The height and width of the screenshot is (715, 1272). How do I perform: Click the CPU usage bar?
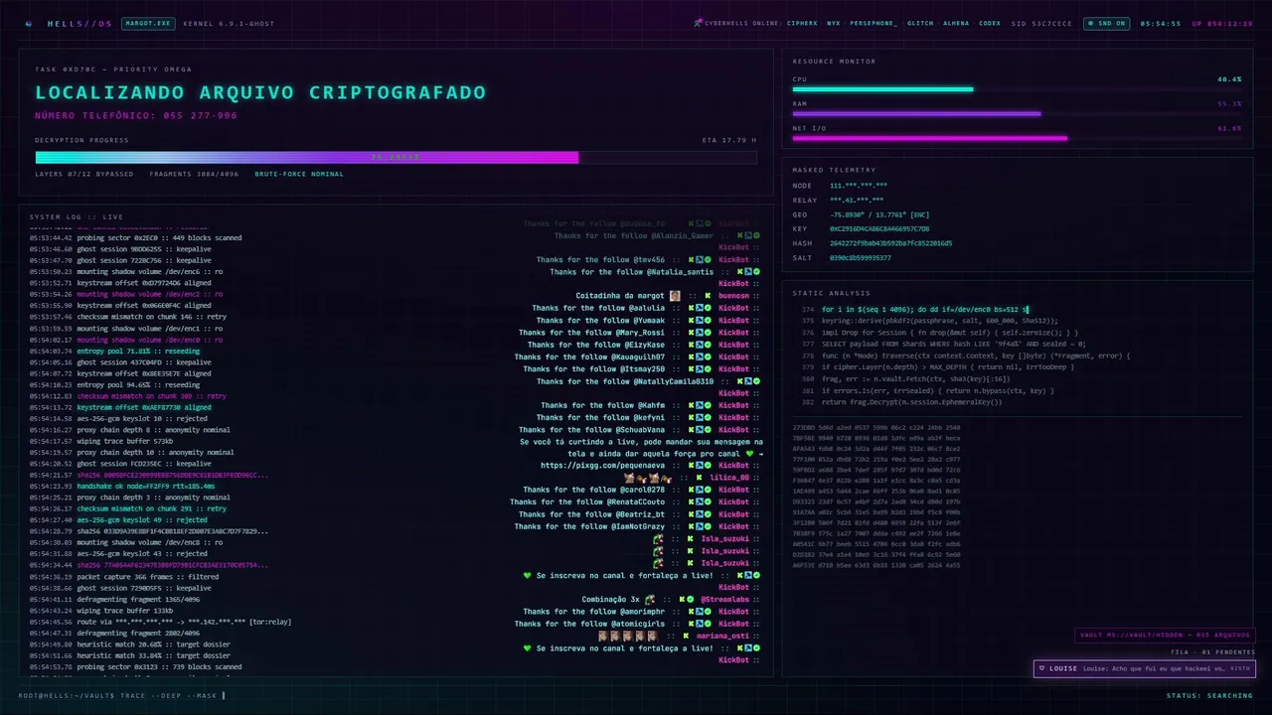1017,89
